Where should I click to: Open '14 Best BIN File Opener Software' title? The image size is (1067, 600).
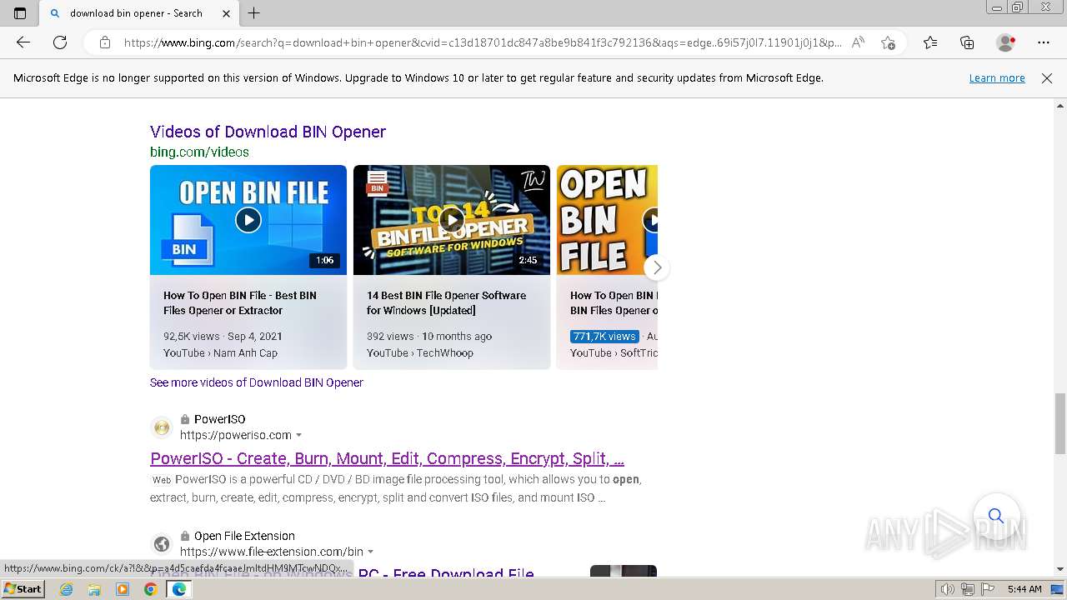(x=446, y=302)
